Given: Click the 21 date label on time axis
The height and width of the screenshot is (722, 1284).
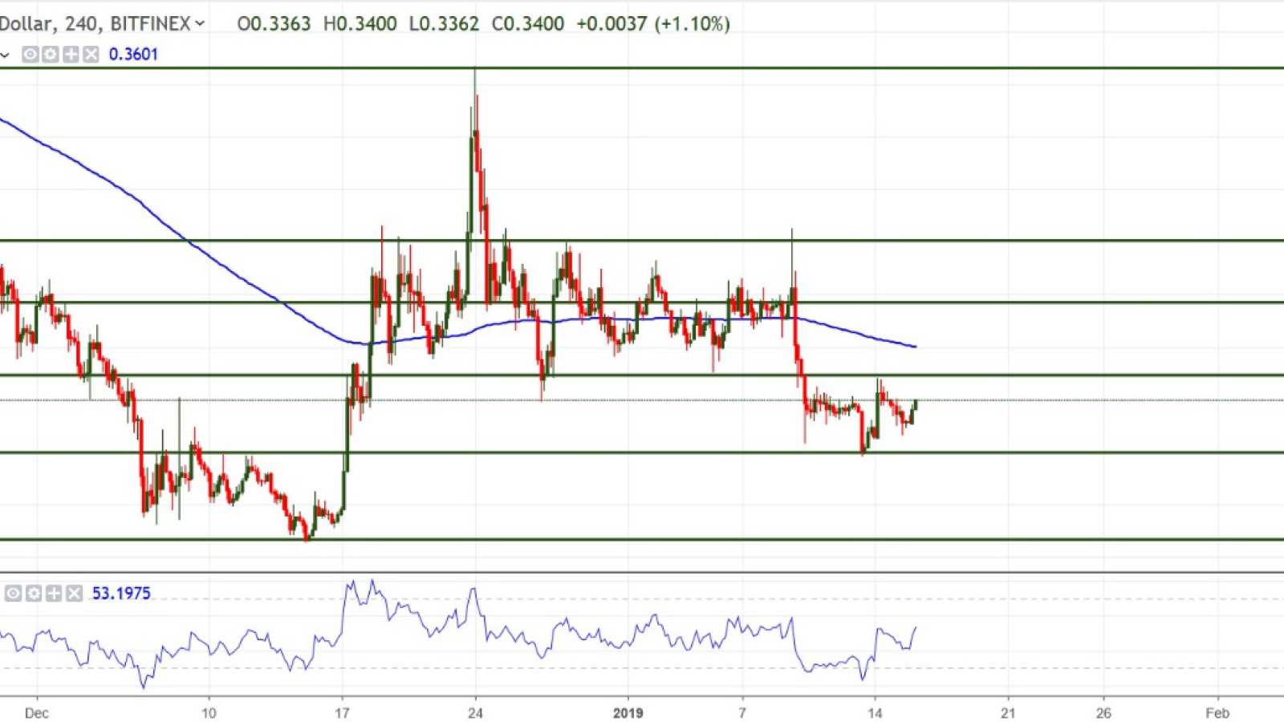Looking at the screenshot, I should 1008,713.
